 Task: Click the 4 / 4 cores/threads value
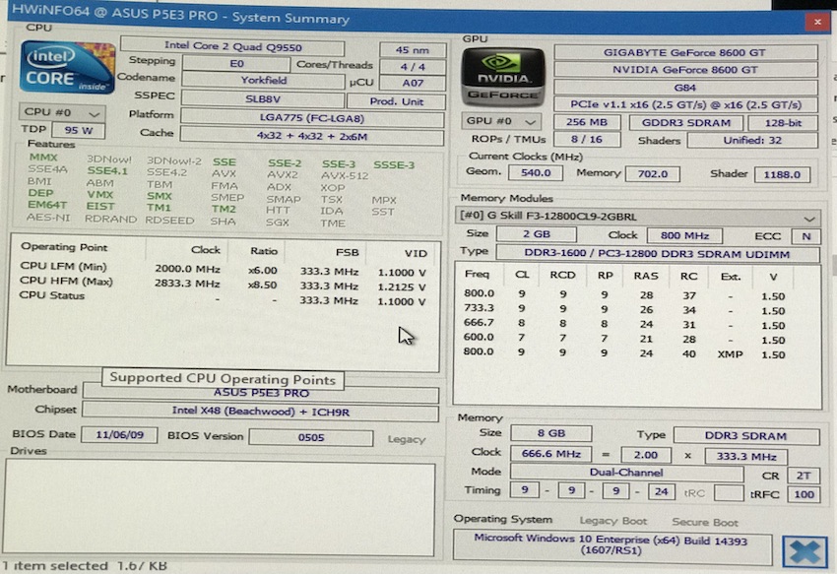[412, 67]
